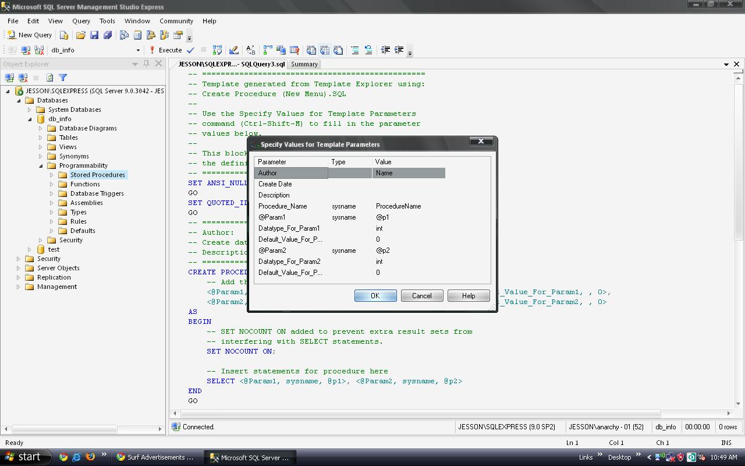Image resolution: width=745 pixels, height=466 pixels.
Task: Toggle the Object Explorer auto-hide pin
Action: (x=146, y=63)
